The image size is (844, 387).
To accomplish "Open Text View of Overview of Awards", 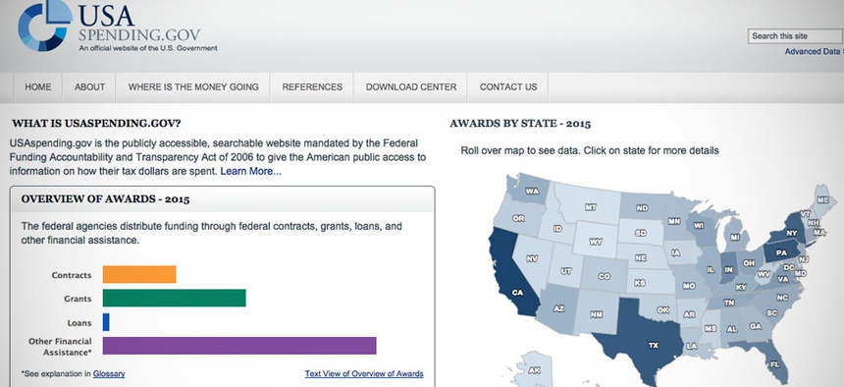I will (364, 373).
